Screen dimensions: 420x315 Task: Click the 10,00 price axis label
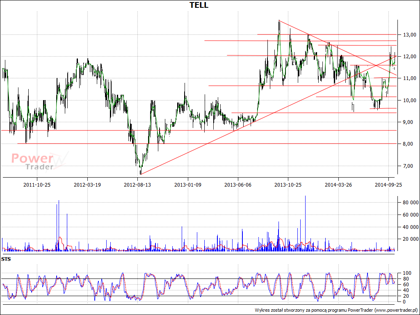point(410,100)
